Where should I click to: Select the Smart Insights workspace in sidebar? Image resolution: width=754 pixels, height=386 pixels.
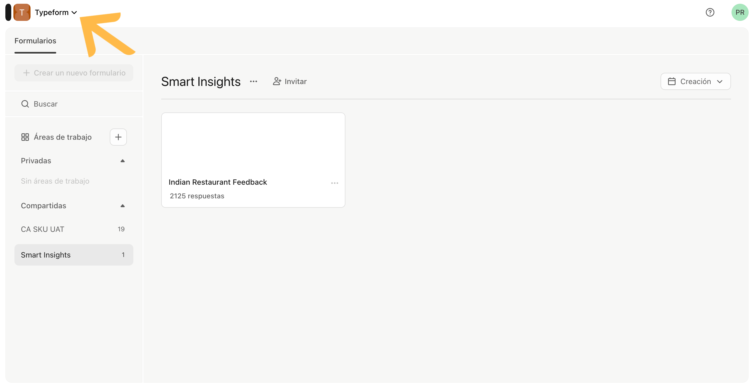74,255
